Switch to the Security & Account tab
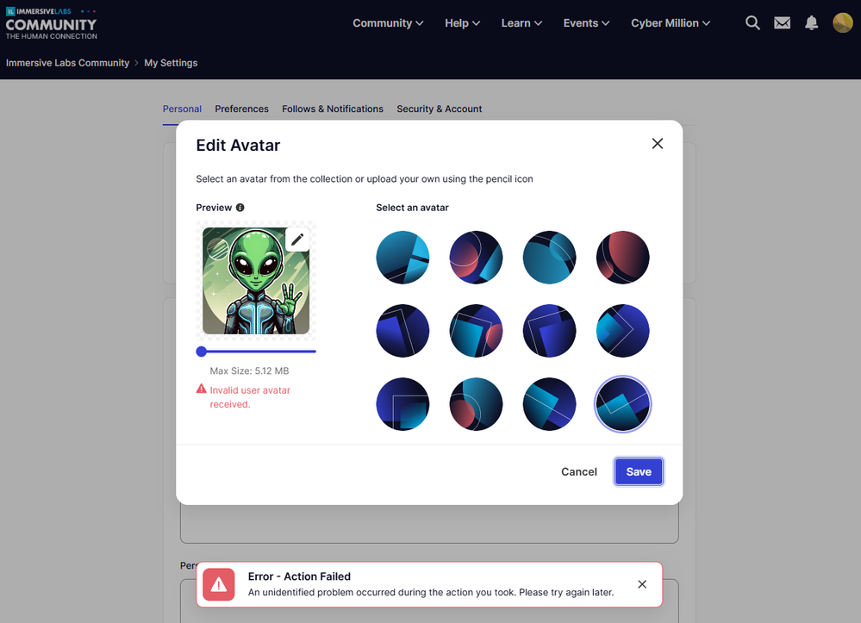This screenshot has height=623, width=861. [440, 109]
